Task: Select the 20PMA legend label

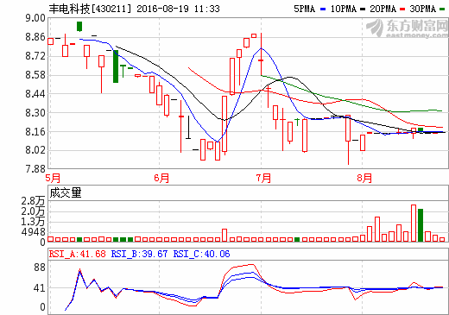Action: tap(383, 9)
